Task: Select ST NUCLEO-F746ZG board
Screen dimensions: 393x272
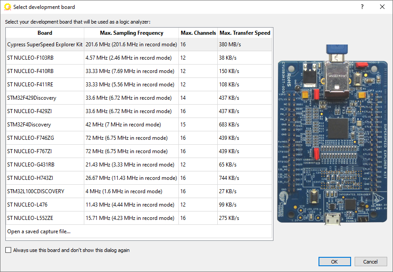Action: coord(139,138)
